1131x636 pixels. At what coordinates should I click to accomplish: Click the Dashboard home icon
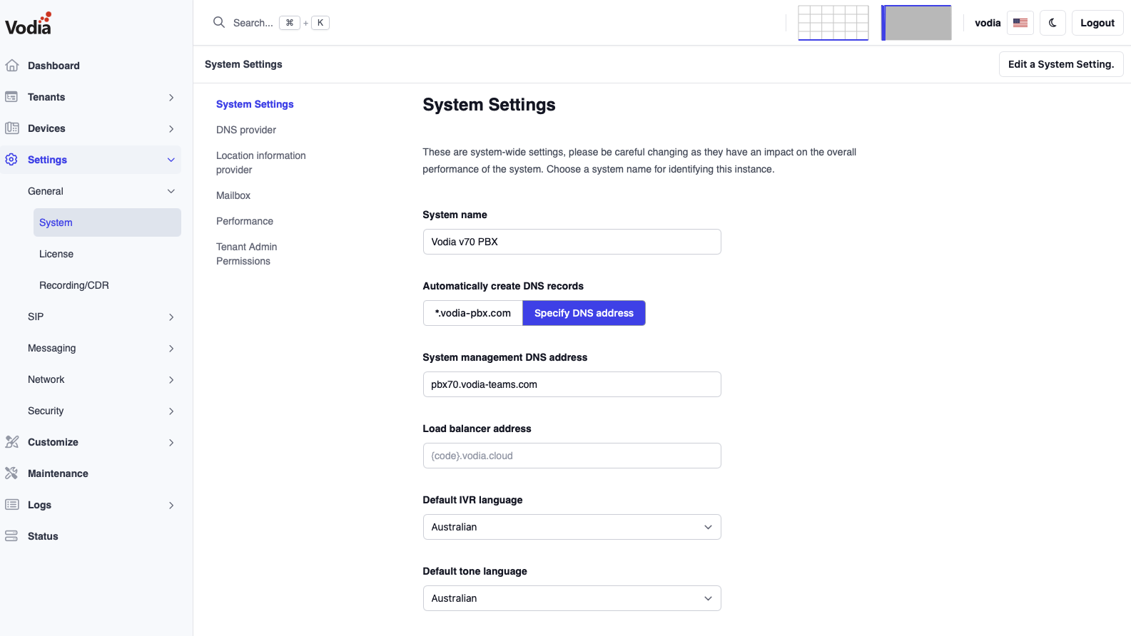[11, 66]
